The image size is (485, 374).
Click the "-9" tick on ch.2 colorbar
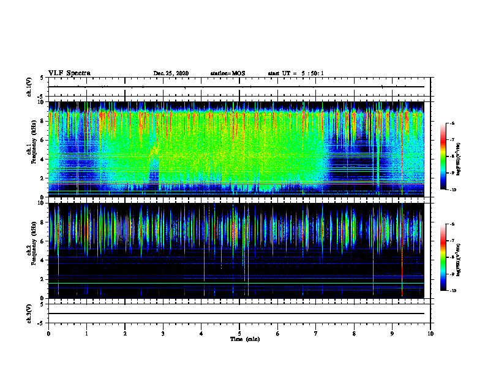[x=452, y=274]
